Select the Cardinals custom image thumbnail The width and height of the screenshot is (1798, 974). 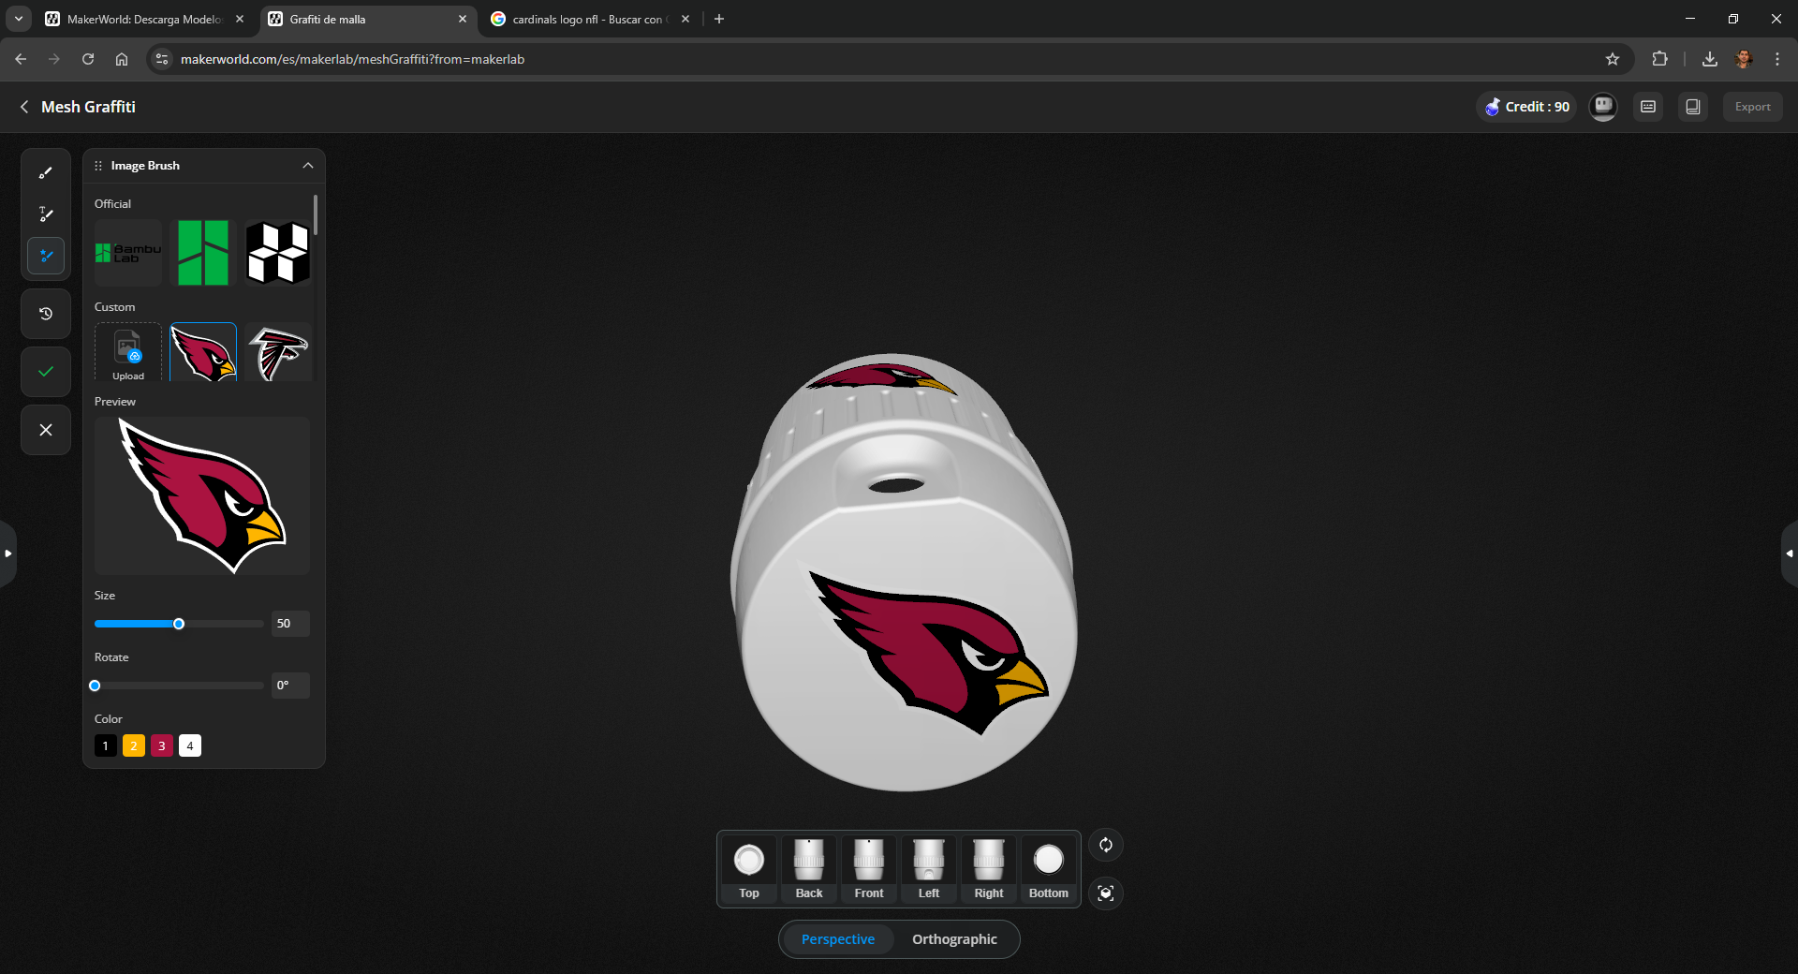pos(203,353)
